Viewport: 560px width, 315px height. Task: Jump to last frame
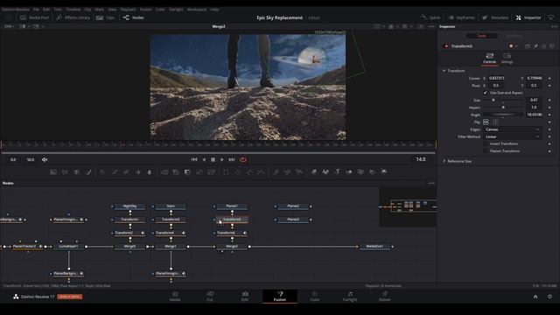tap(232, 159)
